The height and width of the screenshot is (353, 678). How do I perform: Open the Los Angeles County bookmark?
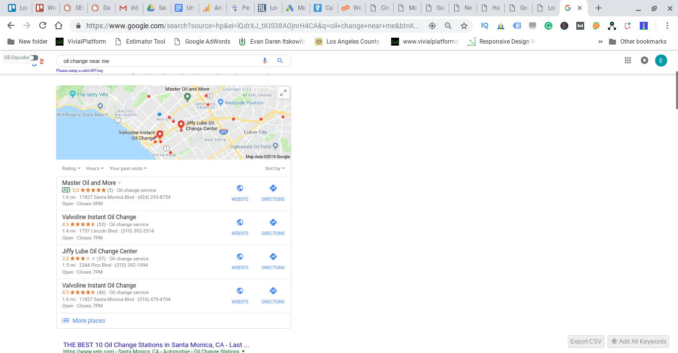click(x=349, y=42)
